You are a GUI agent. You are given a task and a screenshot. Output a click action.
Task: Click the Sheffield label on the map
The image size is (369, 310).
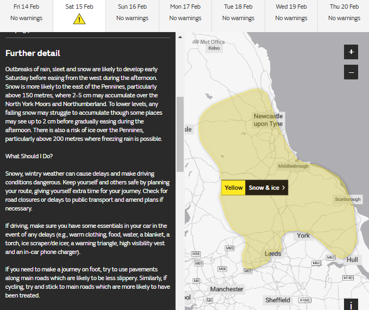278,300
